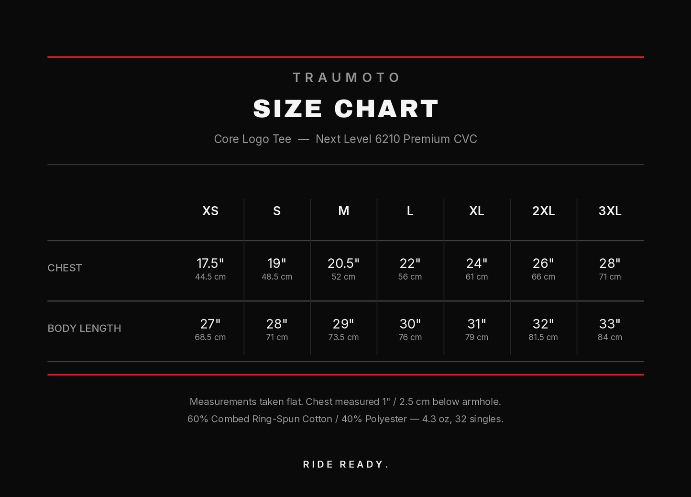Screen dimensions: 691x497
Task: Select the 3XL size column header
Action: click(x=610, y=211)
